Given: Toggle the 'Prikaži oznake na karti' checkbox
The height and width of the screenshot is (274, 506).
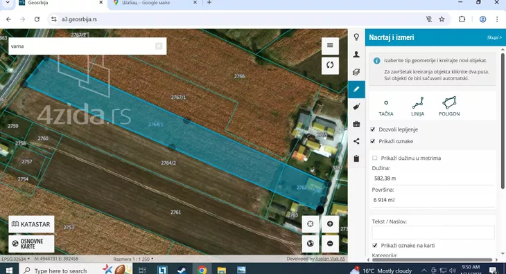Looking at the screenshot, I should [375, 246].
